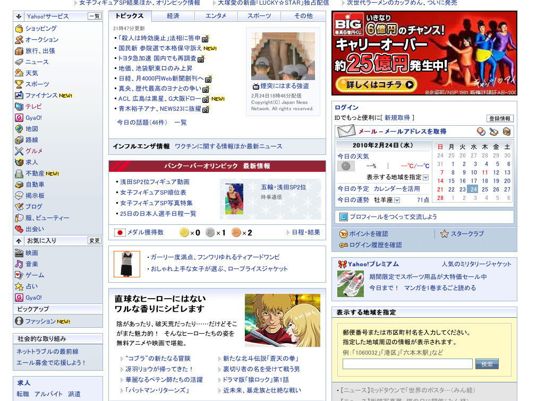Open ワクチンに関する情報ほか最新ニュース link
Image resolution: width=537 pixels, height=401 pixels.
point(228,146)
